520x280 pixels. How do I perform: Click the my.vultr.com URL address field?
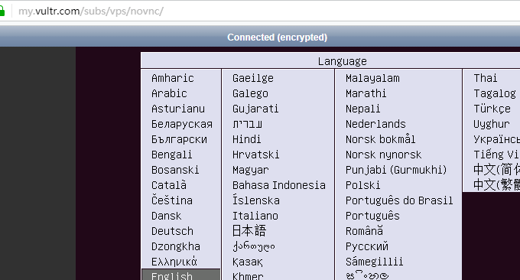pos(91,11)
